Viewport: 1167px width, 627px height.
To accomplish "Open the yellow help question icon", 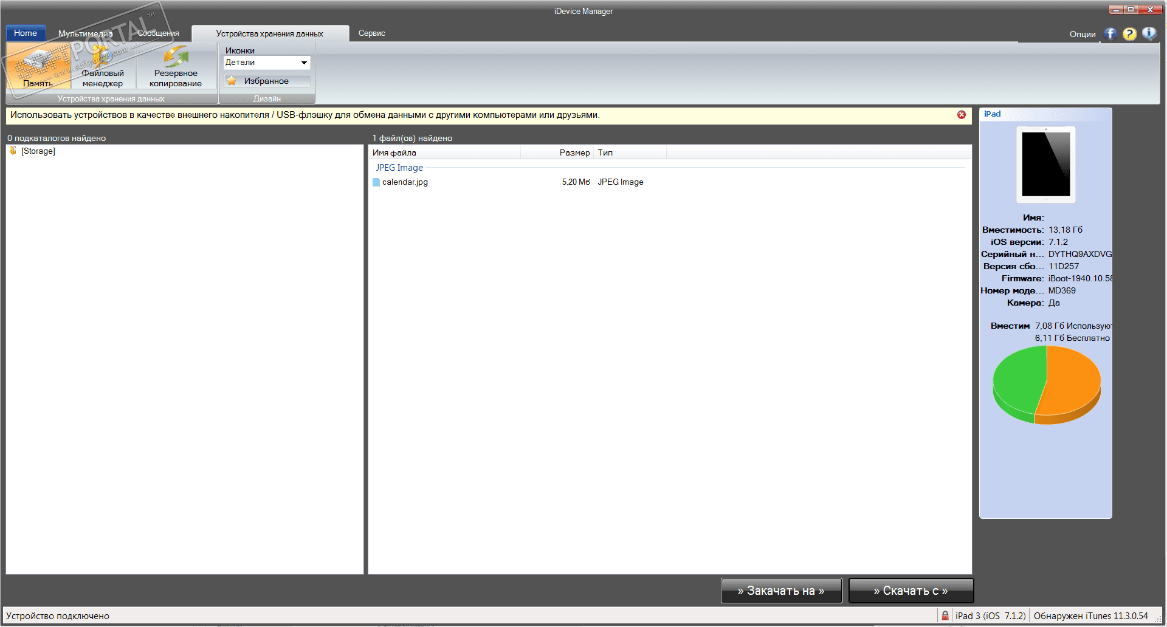I will click(x=1129, y=34).
